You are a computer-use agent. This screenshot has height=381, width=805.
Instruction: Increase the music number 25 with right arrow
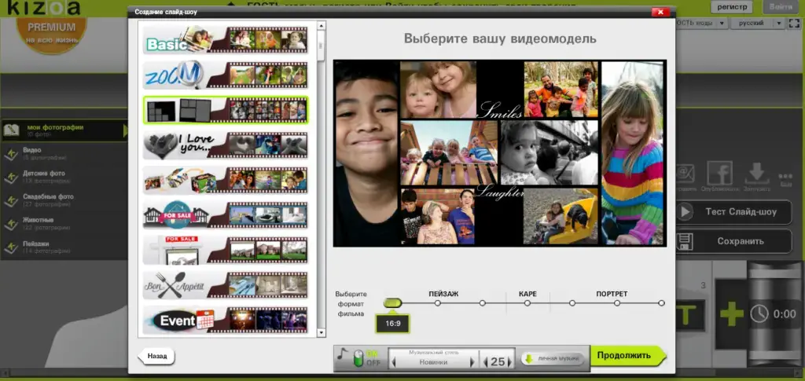512,361
